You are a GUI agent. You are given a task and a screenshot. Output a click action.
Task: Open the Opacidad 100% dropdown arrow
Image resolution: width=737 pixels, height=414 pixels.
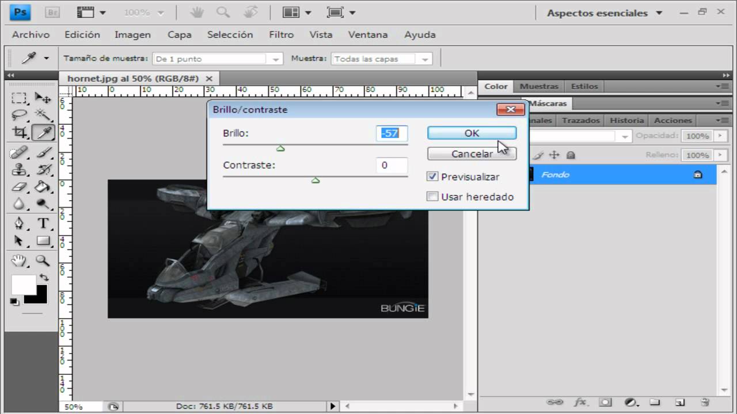coord(720,136)
